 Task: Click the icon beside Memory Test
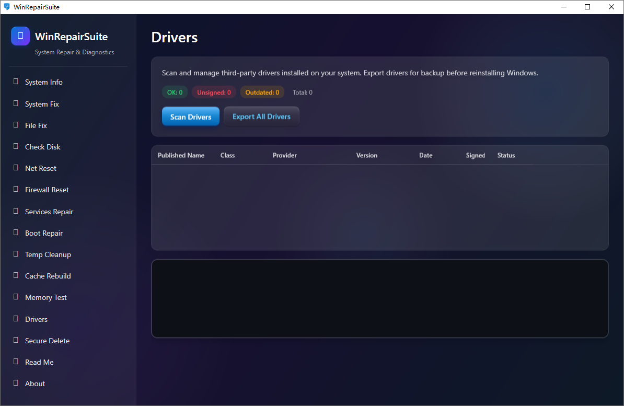(16, 297)
